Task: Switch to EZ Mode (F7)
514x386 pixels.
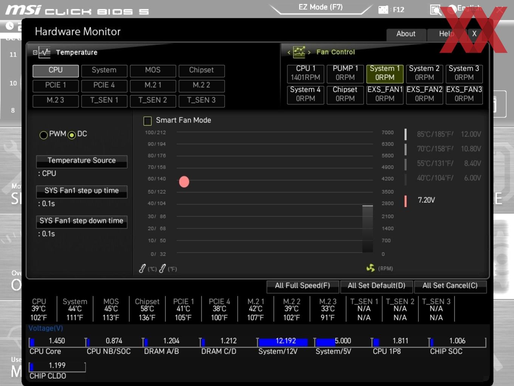Action: (320, 7)
